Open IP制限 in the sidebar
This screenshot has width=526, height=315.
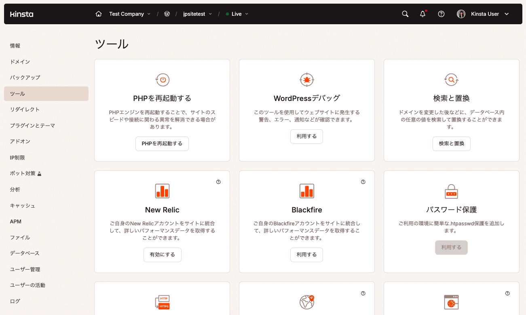point(46,157)
